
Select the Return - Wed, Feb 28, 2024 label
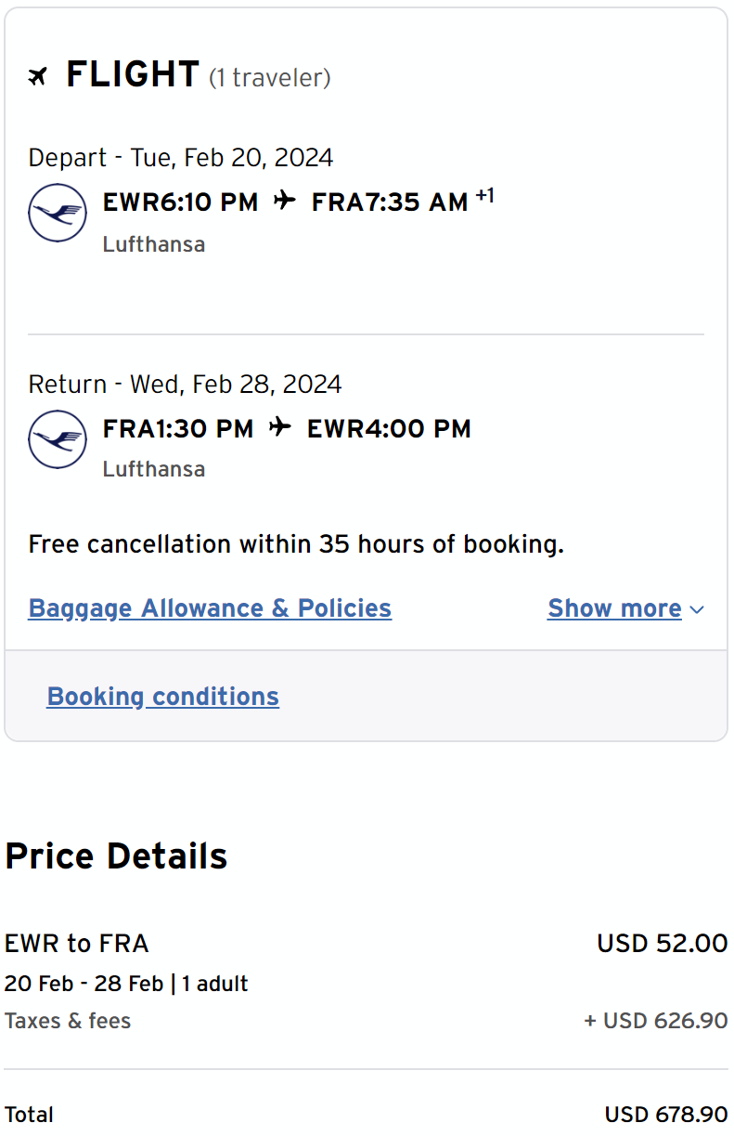coord(185,385)
